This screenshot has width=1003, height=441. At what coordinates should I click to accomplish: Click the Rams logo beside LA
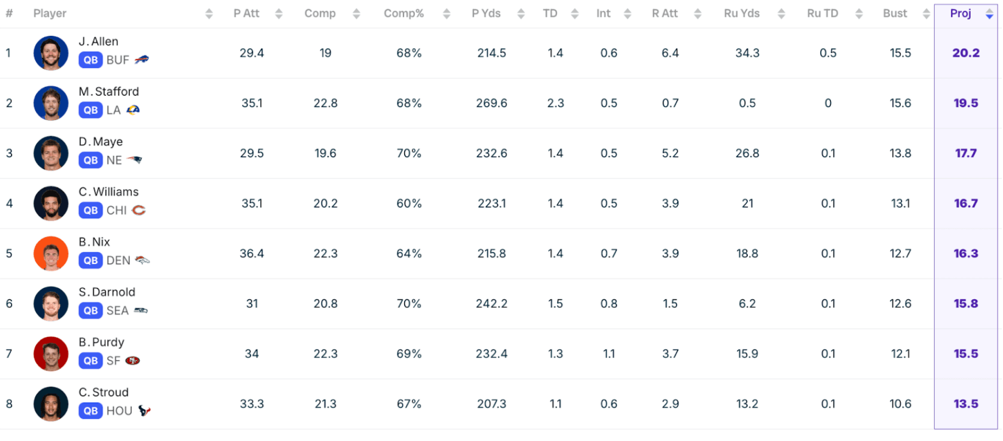(133, 110)
